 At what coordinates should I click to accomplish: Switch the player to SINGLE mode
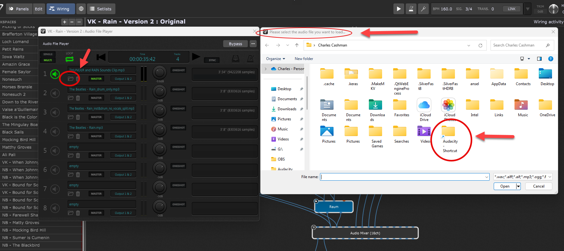point(48,54)
